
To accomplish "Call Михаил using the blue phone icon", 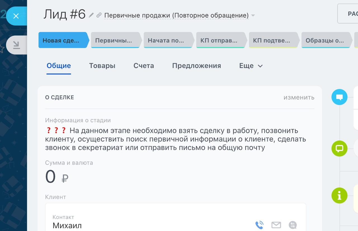I will point(259,225).
